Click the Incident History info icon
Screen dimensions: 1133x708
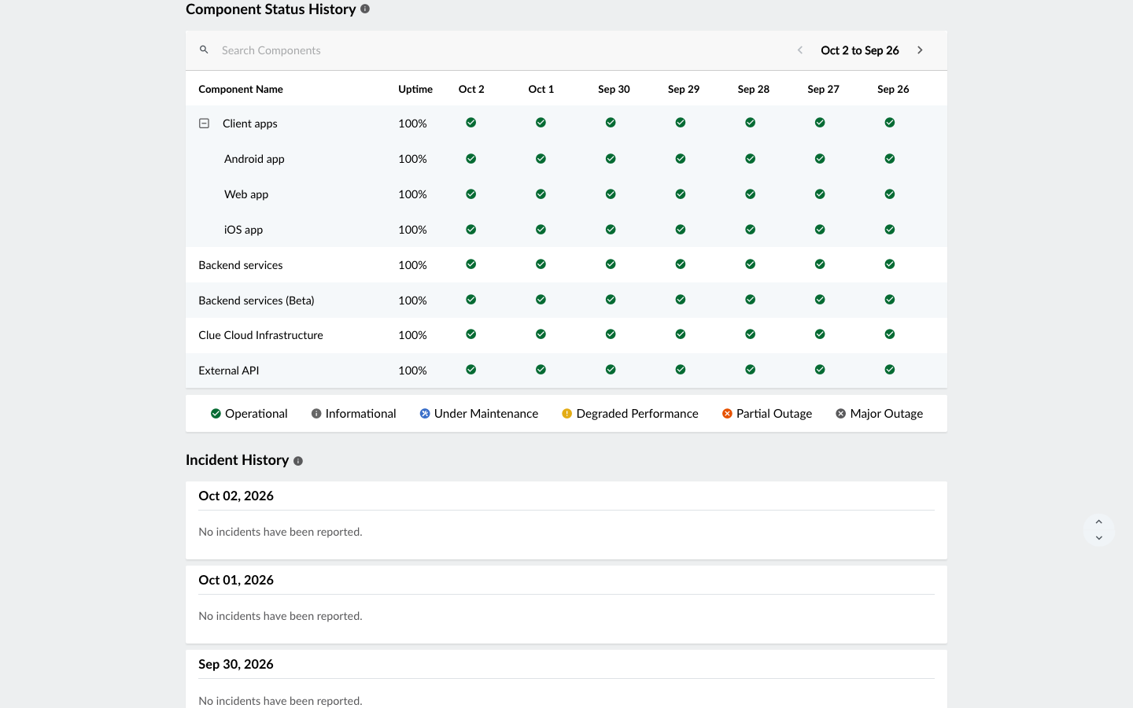coord(298,461)
